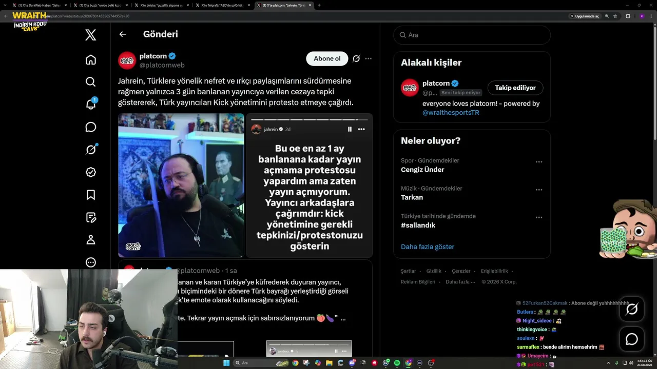This screenshot has width=657, height=369.
Task: Switch to the X'te buzzi browser tab
Action: (102, 5)
